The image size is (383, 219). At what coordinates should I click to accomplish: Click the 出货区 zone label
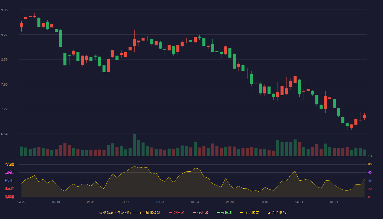click(9, 172)
